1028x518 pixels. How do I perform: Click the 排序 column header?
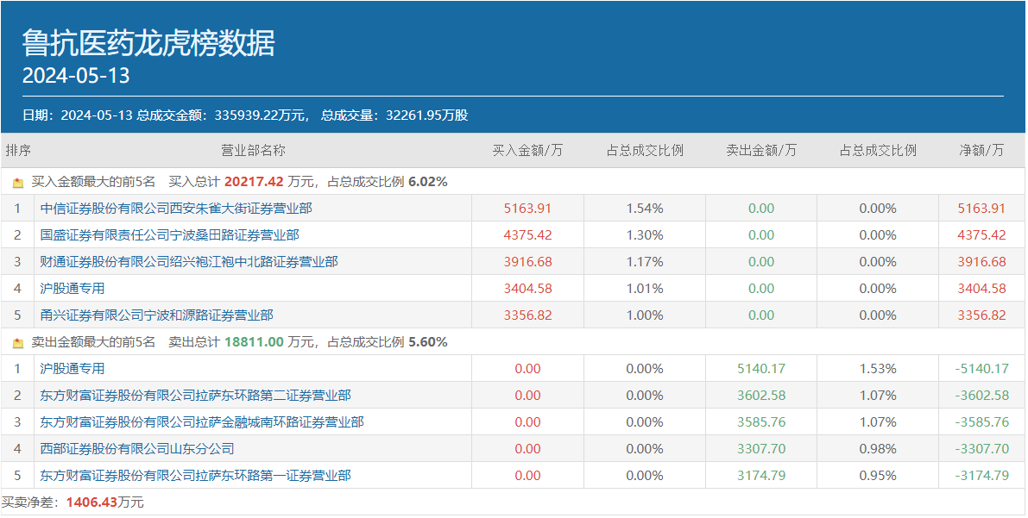[18, 151]
